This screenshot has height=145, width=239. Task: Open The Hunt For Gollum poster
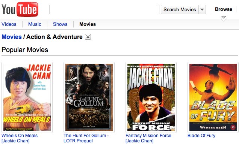(89, 97)
